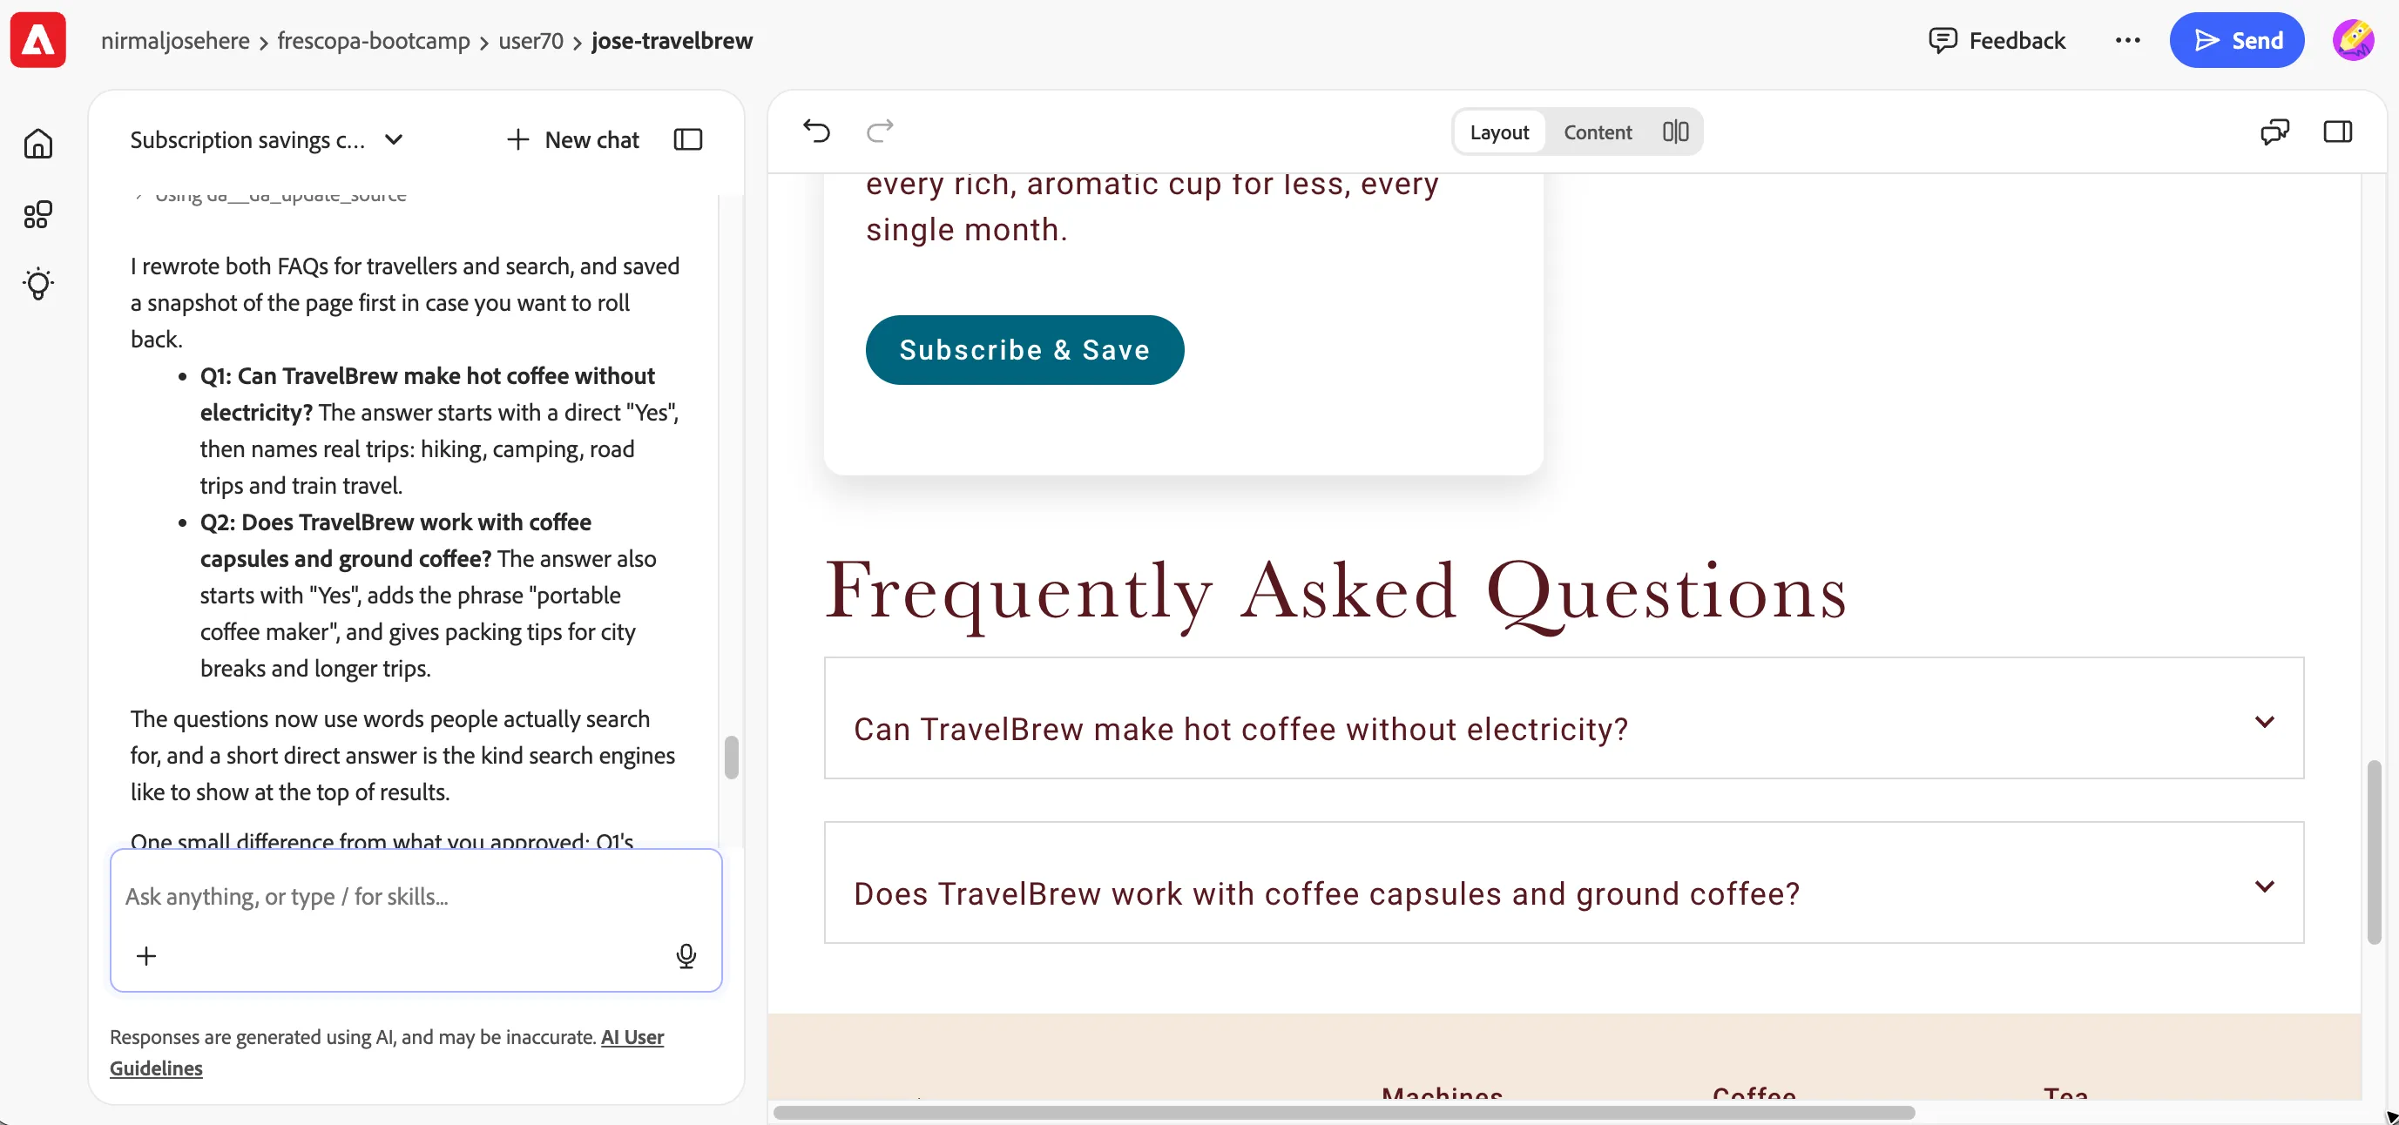Viewport: 2399px width, 1125px height.
Task: Click the Feedback button
Action: [1996, 40]
